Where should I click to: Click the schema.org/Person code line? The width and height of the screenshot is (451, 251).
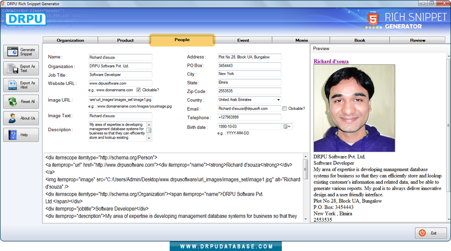click(x=101, y=157)
